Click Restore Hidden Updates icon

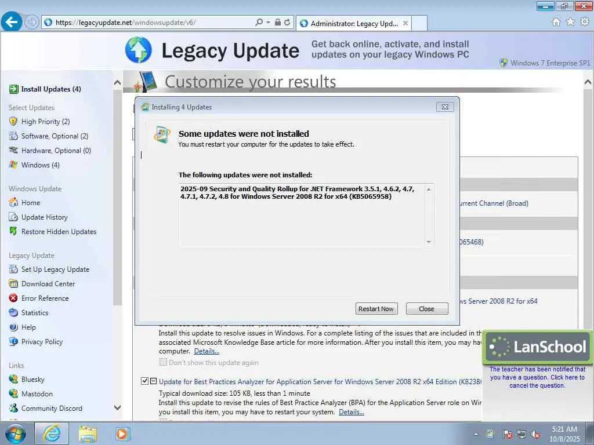pyautogui.click(x=13, y=231)
